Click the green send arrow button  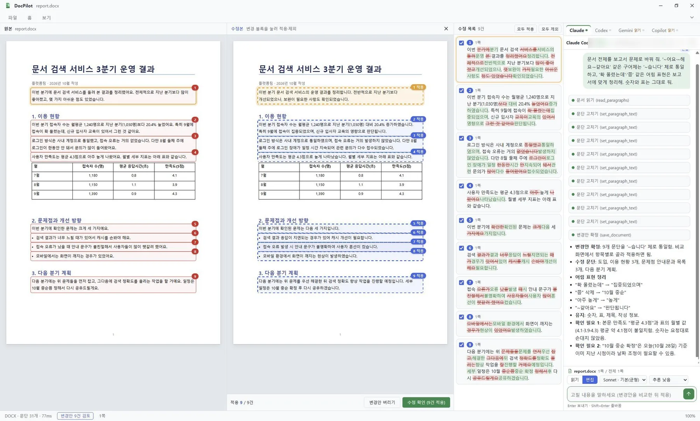pos(688,394)
